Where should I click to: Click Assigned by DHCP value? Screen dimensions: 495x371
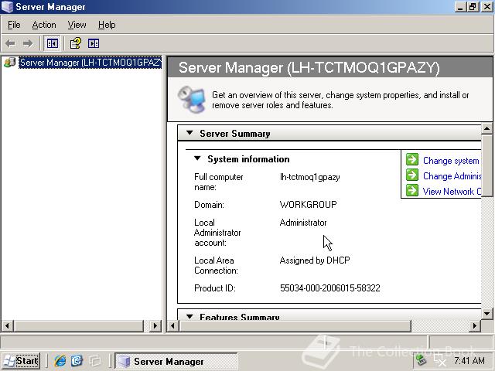315,260
